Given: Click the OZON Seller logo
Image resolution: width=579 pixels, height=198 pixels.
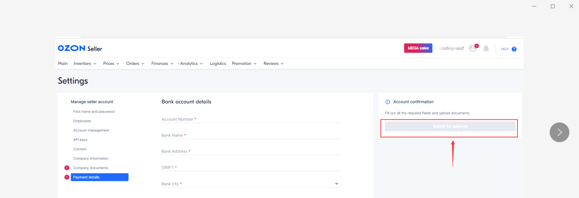Looking at the screenshot, I should pyautogui.click(x=80, y=48).
